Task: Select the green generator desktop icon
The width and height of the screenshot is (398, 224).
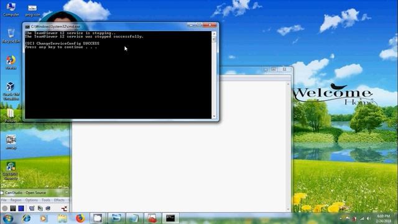Action: tap(11, 170)
